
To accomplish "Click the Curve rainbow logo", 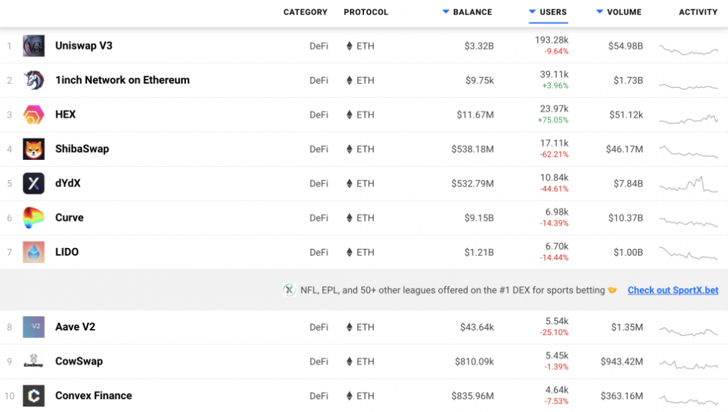I will tap(34, 218).
